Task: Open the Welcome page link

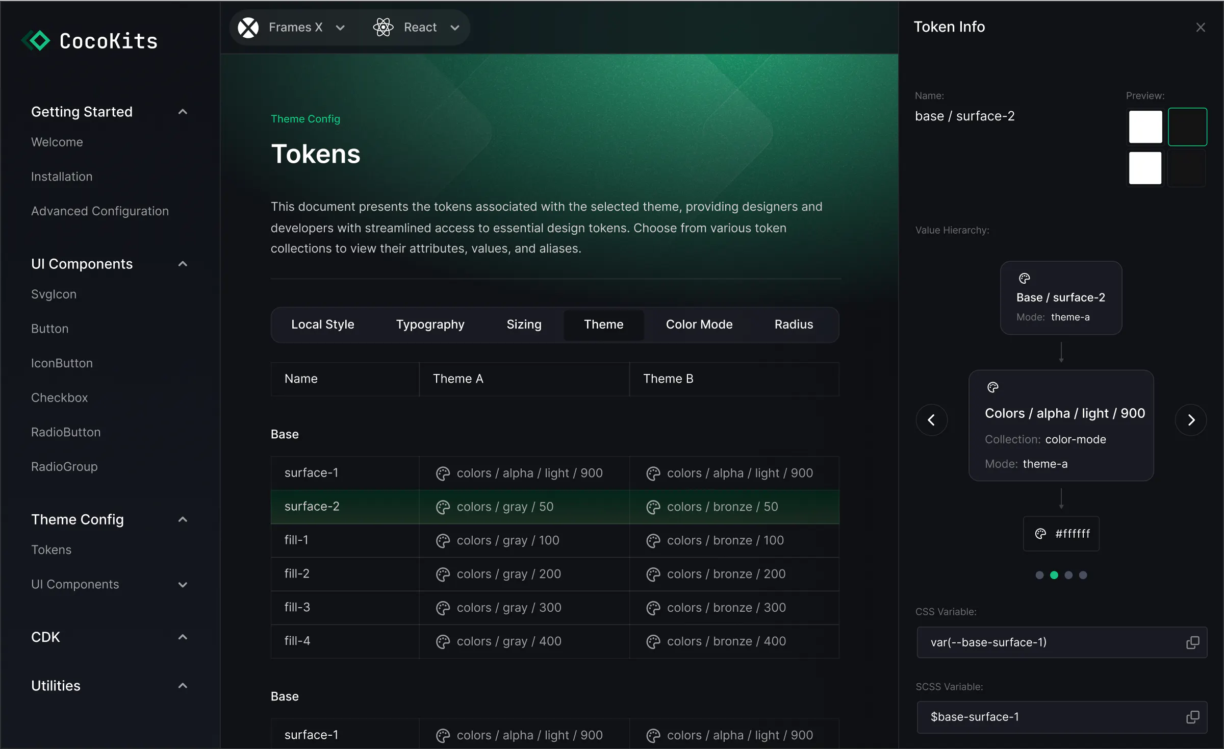Action: coord(57,142)
